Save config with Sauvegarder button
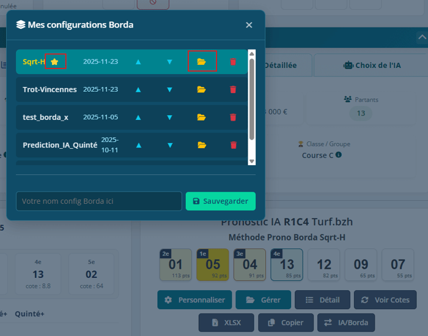Screen dimensions: 428x336 pyautogui.click(x=221, y=201)
